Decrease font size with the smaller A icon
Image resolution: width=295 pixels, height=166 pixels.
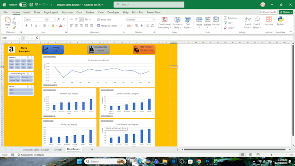64,20
